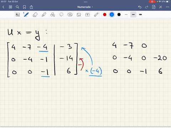Select the Eraser tool
171x128 pixels.
click(35, 15)
